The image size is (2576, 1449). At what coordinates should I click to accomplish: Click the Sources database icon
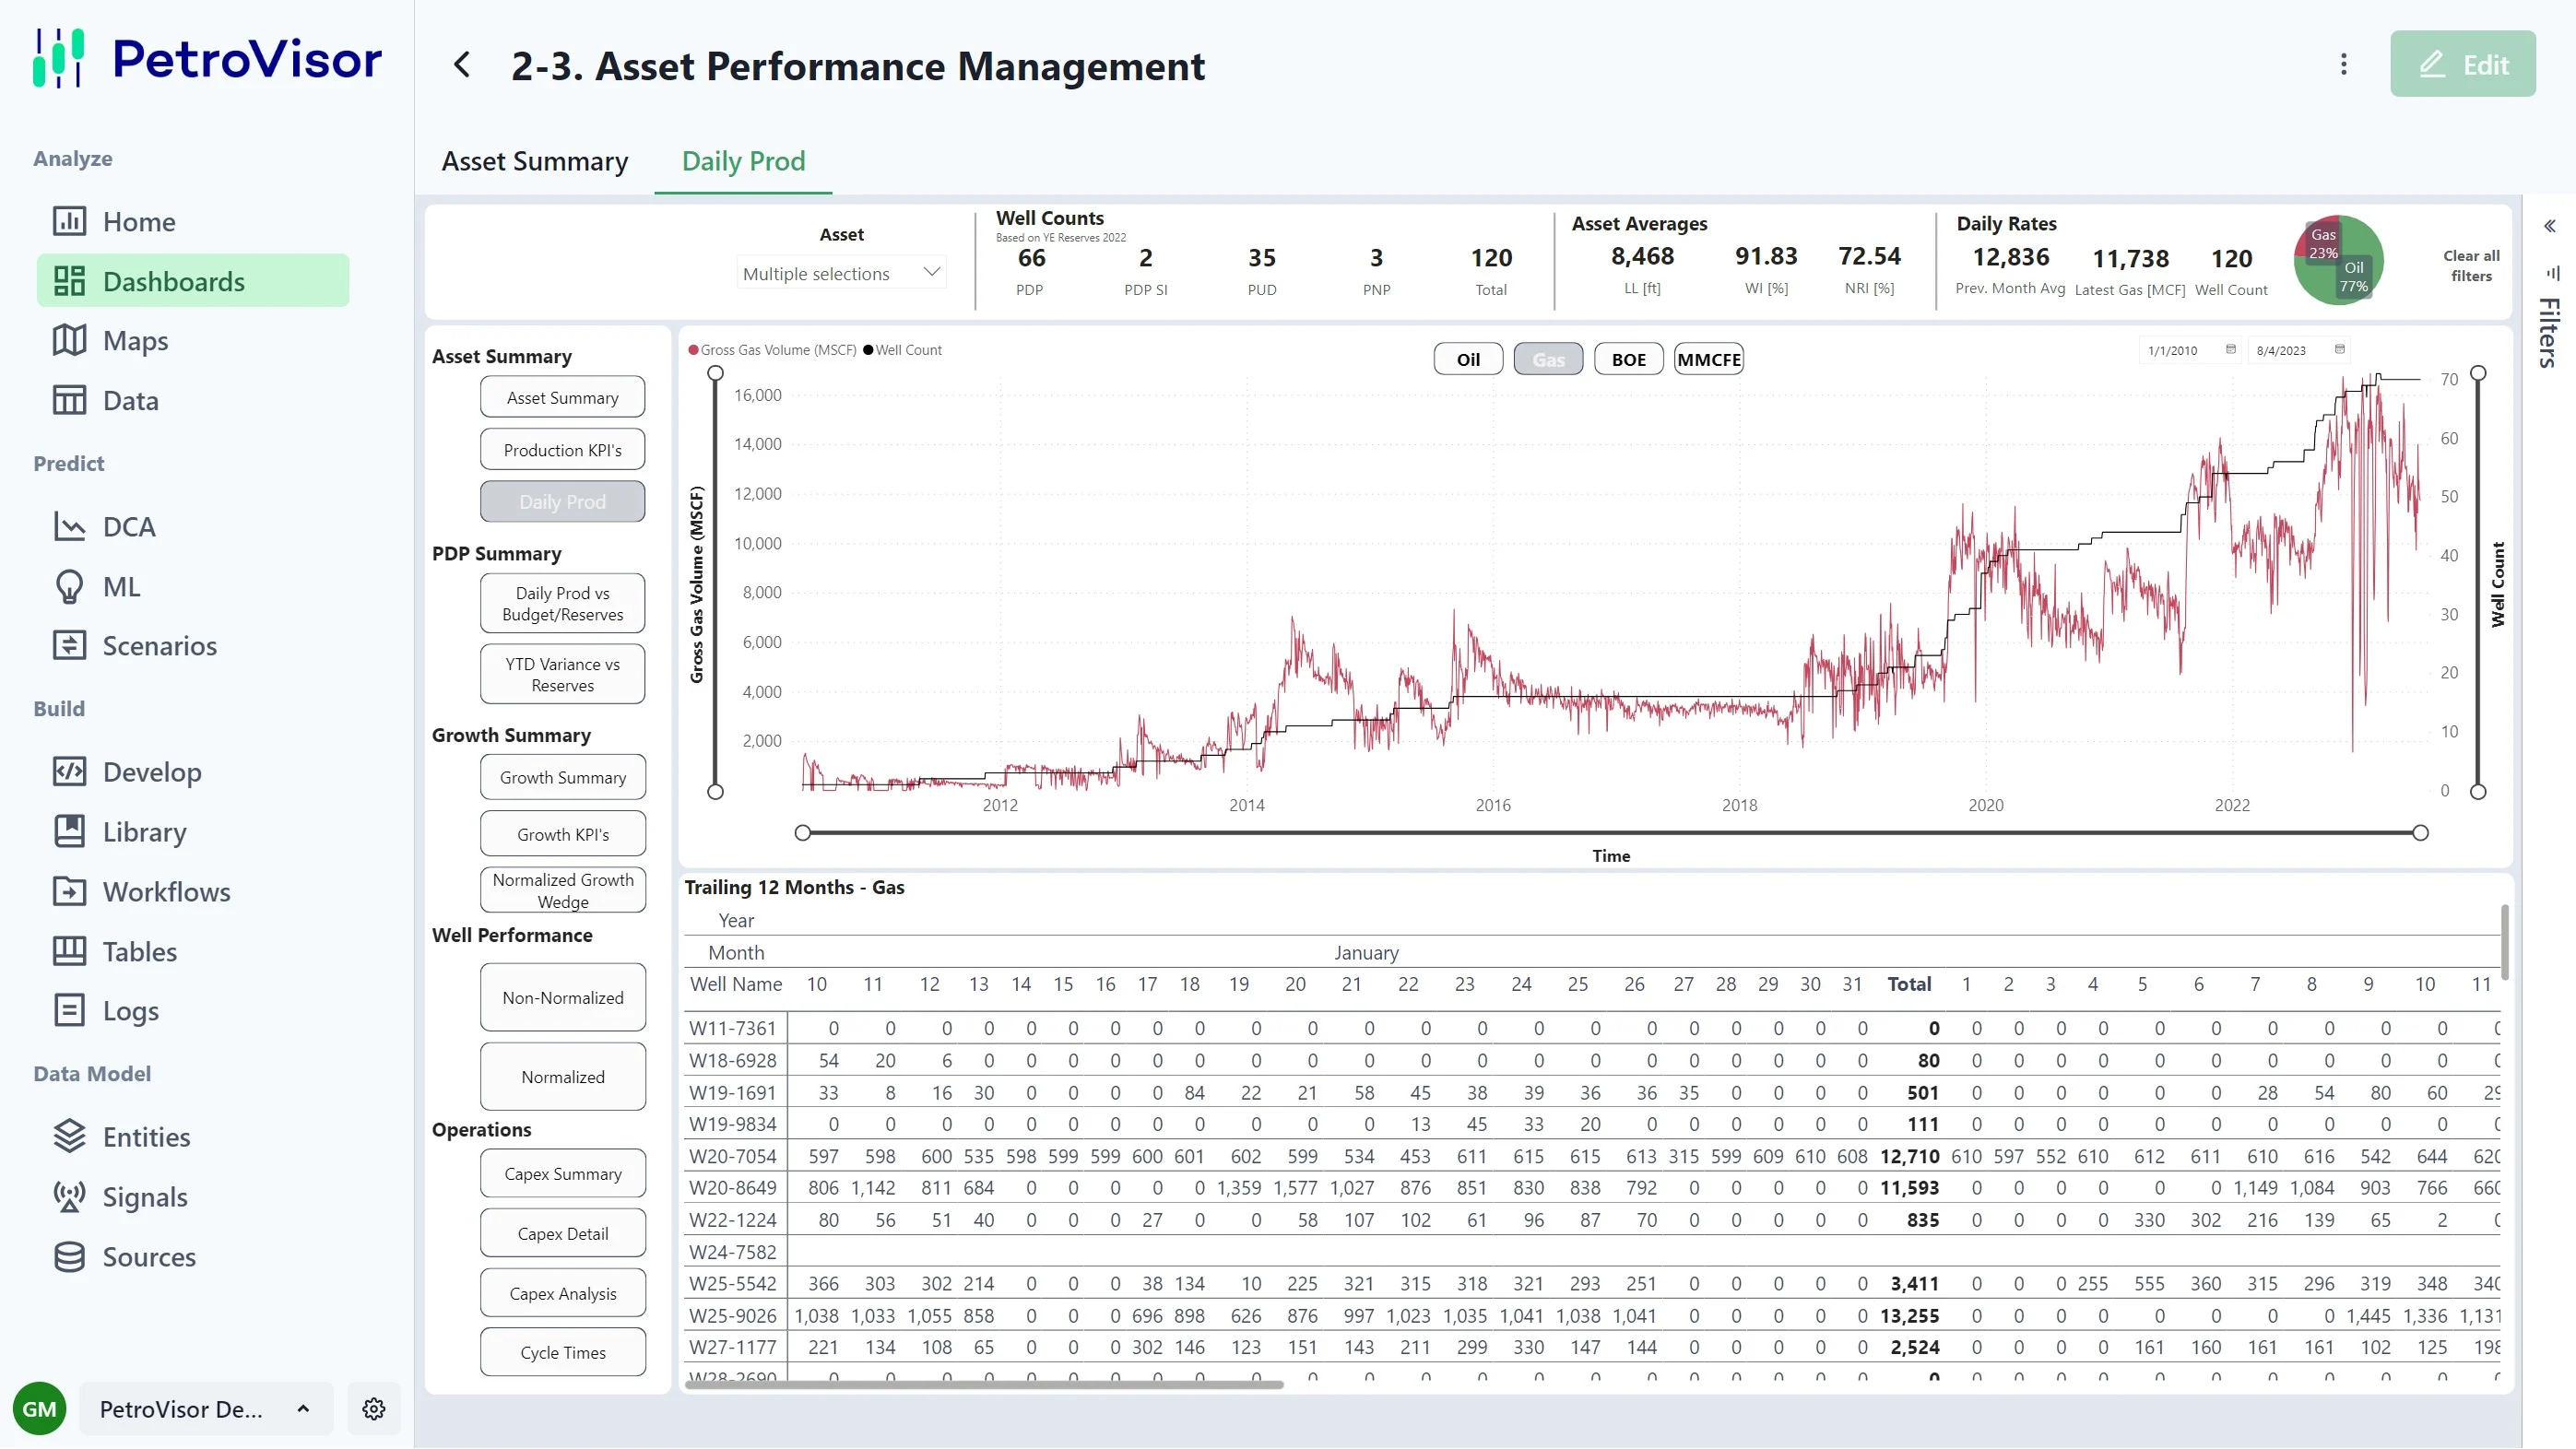click(69, 1257)
